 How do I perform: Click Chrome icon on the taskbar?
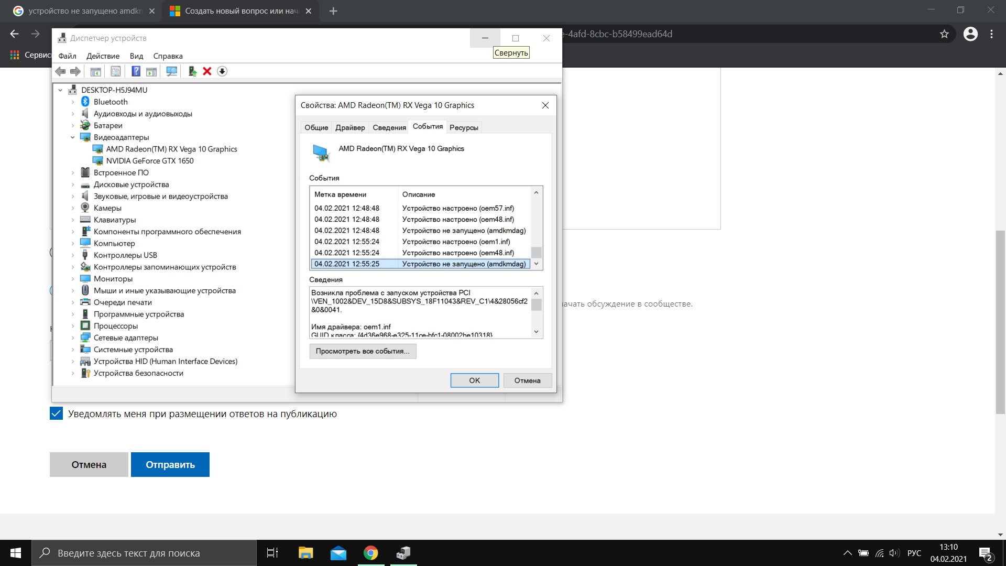(x=371, y=553)
